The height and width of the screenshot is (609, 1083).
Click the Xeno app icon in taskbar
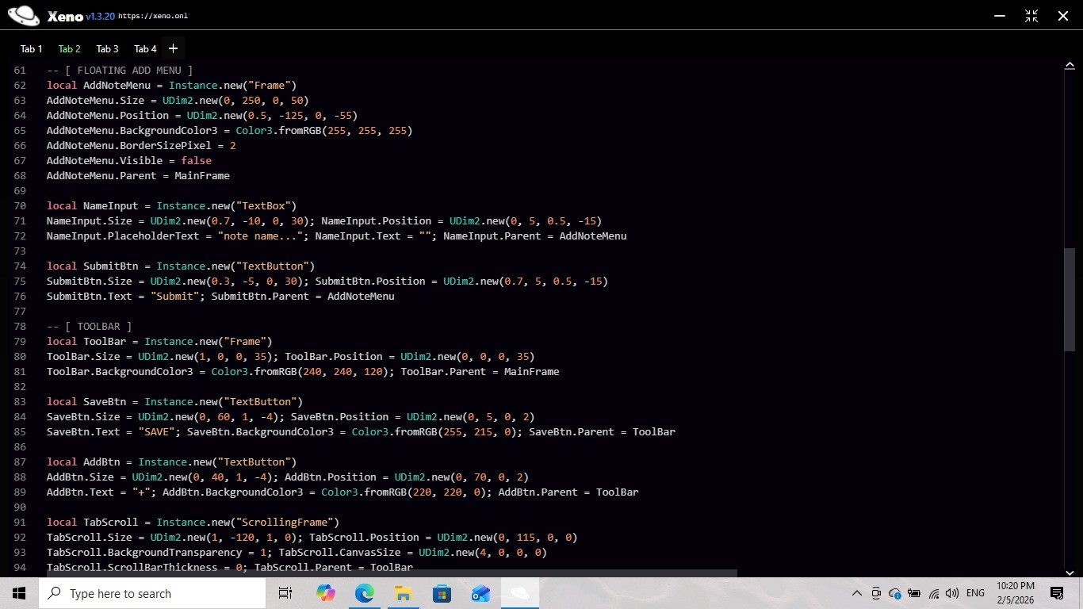click(519, 593)
